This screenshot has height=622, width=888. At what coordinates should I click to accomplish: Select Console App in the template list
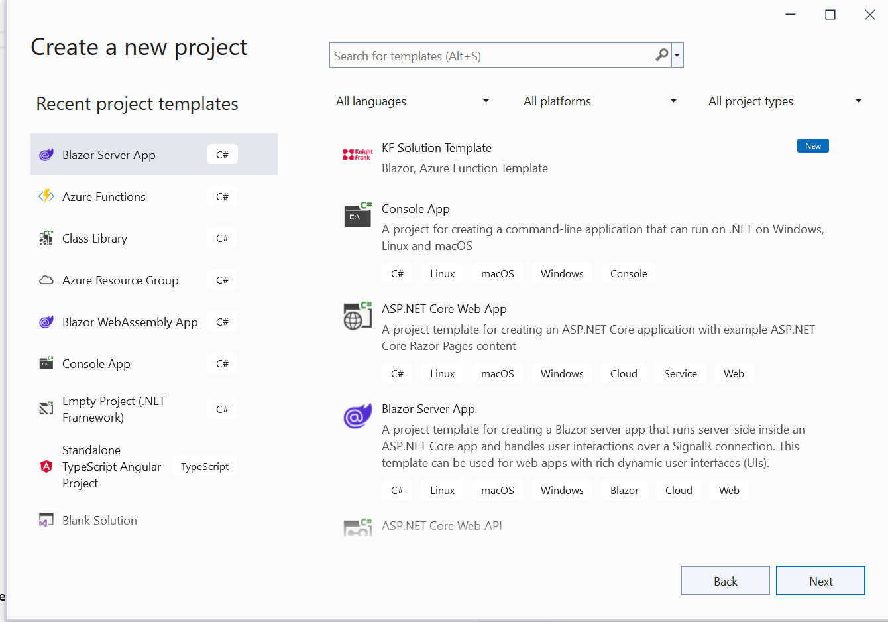[x=416, y=209]
